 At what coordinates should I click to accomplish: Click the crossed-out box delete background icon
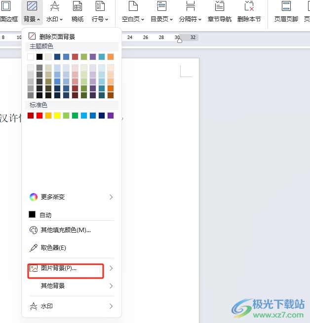(x=32, y=36)
